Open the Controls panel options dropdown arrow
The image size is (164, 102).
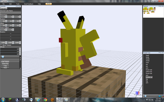click(x=16, y=6)
